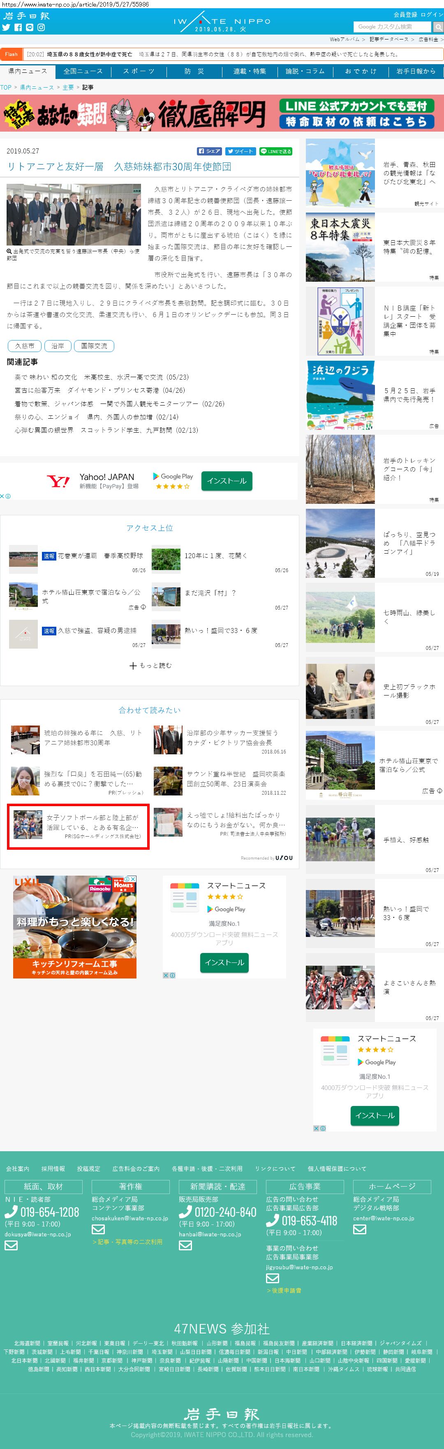Click the 岩手日報 logo at top left
444x1449 pixels.
pos(26,16)
